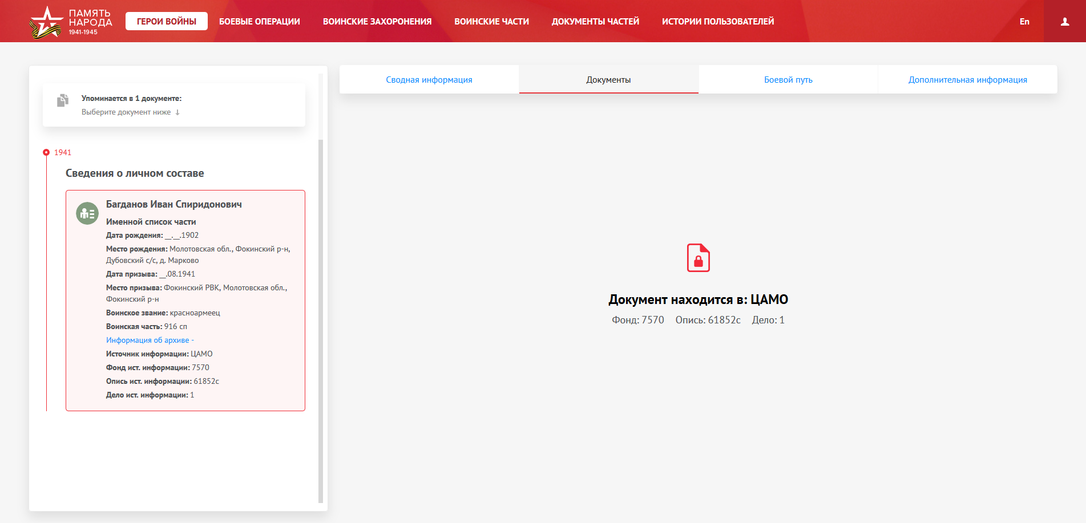Open the Память народа logo home link
This screenshot has height=523, width=1086.
point(71,22)
